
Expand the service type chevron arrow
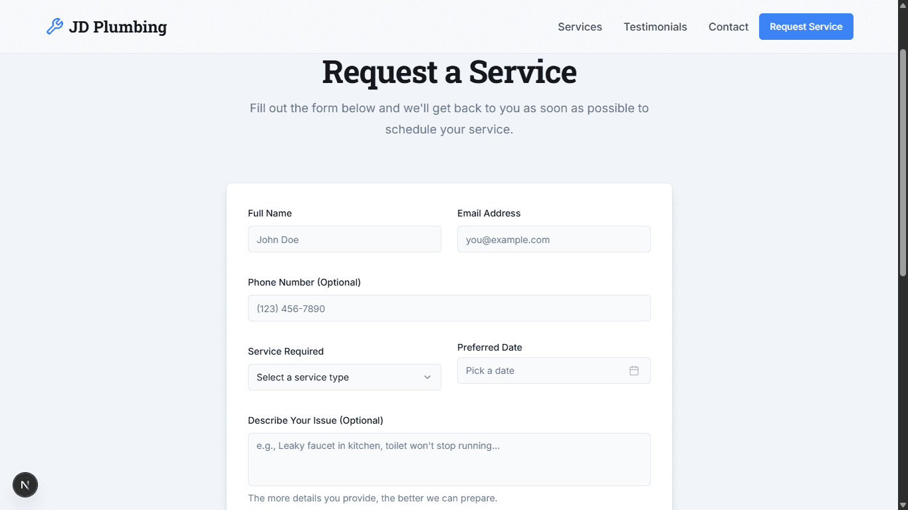427,377
